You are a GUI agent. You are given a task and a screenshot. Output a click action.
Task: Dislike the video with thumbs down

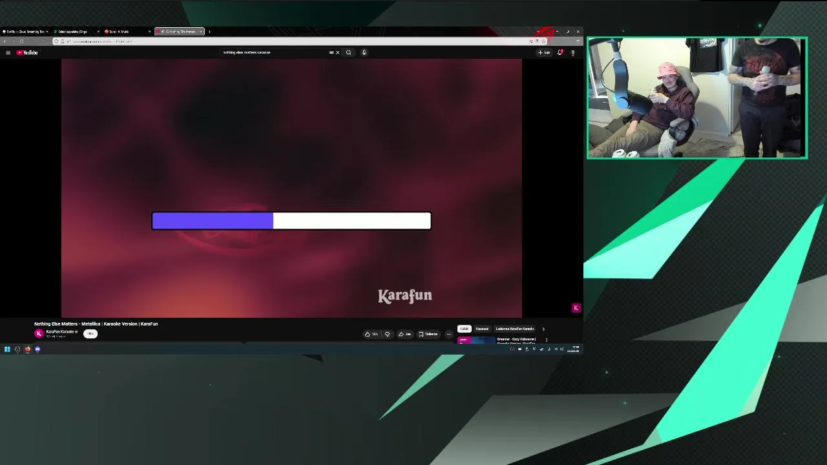pyautogui.click(x=387, y=334)
